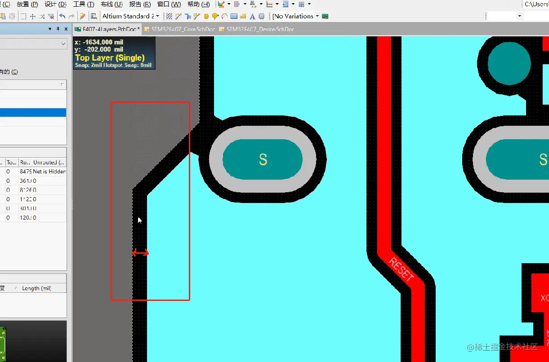Click the Paste clipboard icon
549x362 pixels.
3,16
